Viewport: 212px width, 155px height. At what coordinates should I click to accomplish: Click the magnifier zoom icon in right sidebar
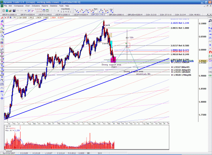tap(210, 20)
